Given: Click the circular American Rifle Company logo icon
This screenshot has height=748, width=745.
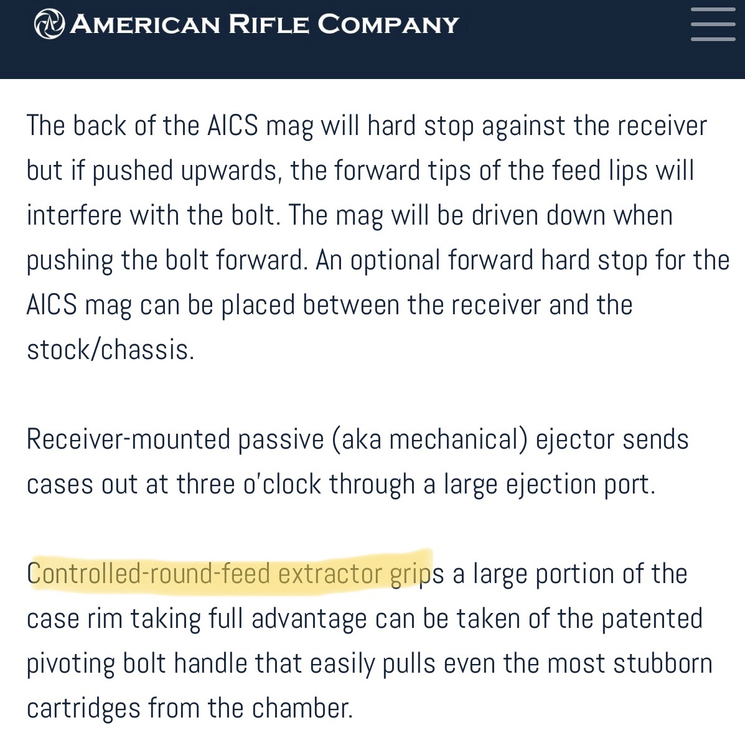Looking at the screenshot, I should pyautogui.click(x=49, y=24).
